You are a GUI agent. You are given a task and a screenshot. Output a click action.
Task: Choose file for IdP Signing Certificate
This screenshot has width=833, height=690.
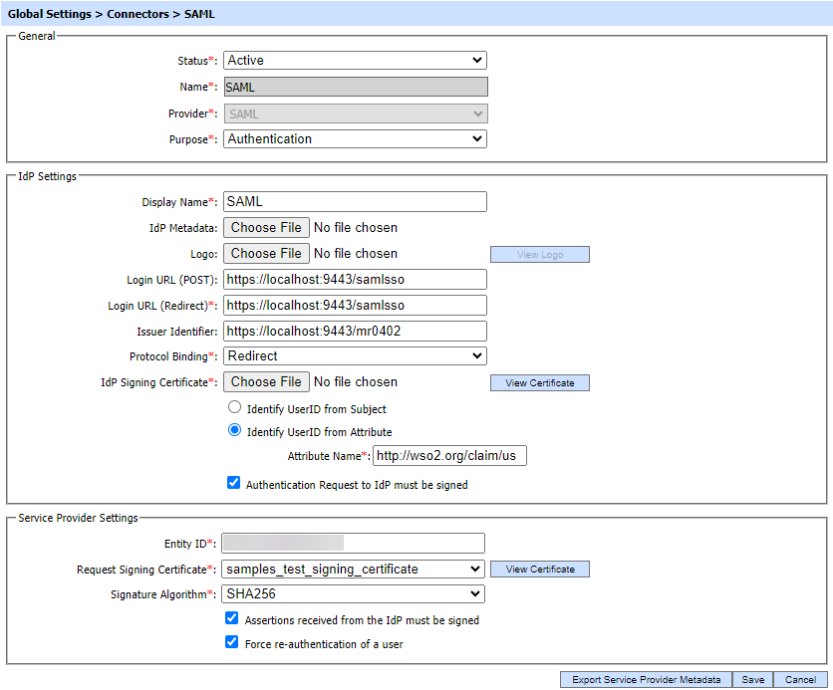point(266,382)
